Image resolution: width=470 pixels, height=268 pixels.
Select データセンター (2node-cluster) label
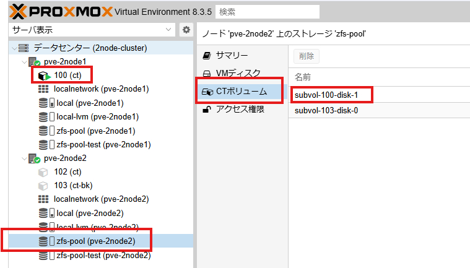90,48
